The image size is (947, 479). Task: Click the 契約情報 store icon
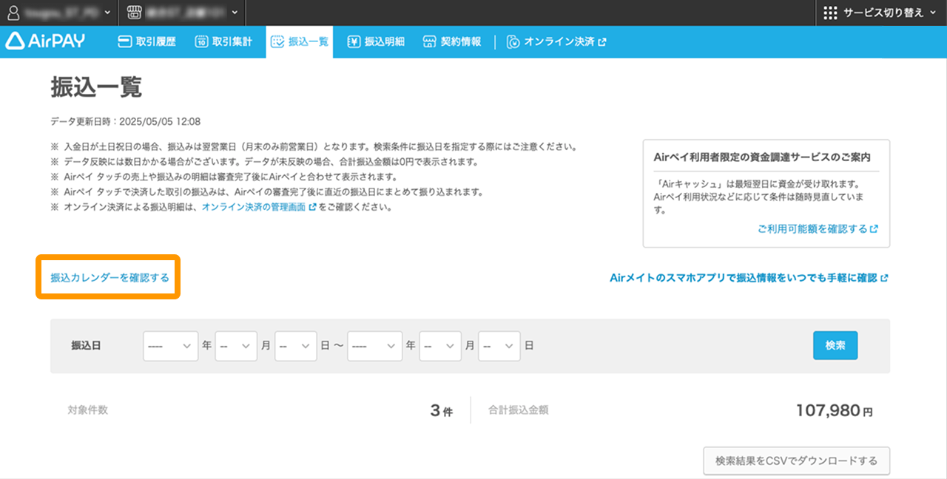click(430, 42)
